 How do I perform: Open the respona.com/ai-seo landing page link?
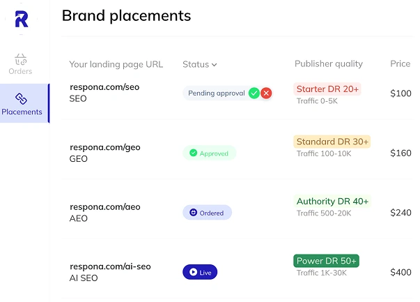(110, 266)
